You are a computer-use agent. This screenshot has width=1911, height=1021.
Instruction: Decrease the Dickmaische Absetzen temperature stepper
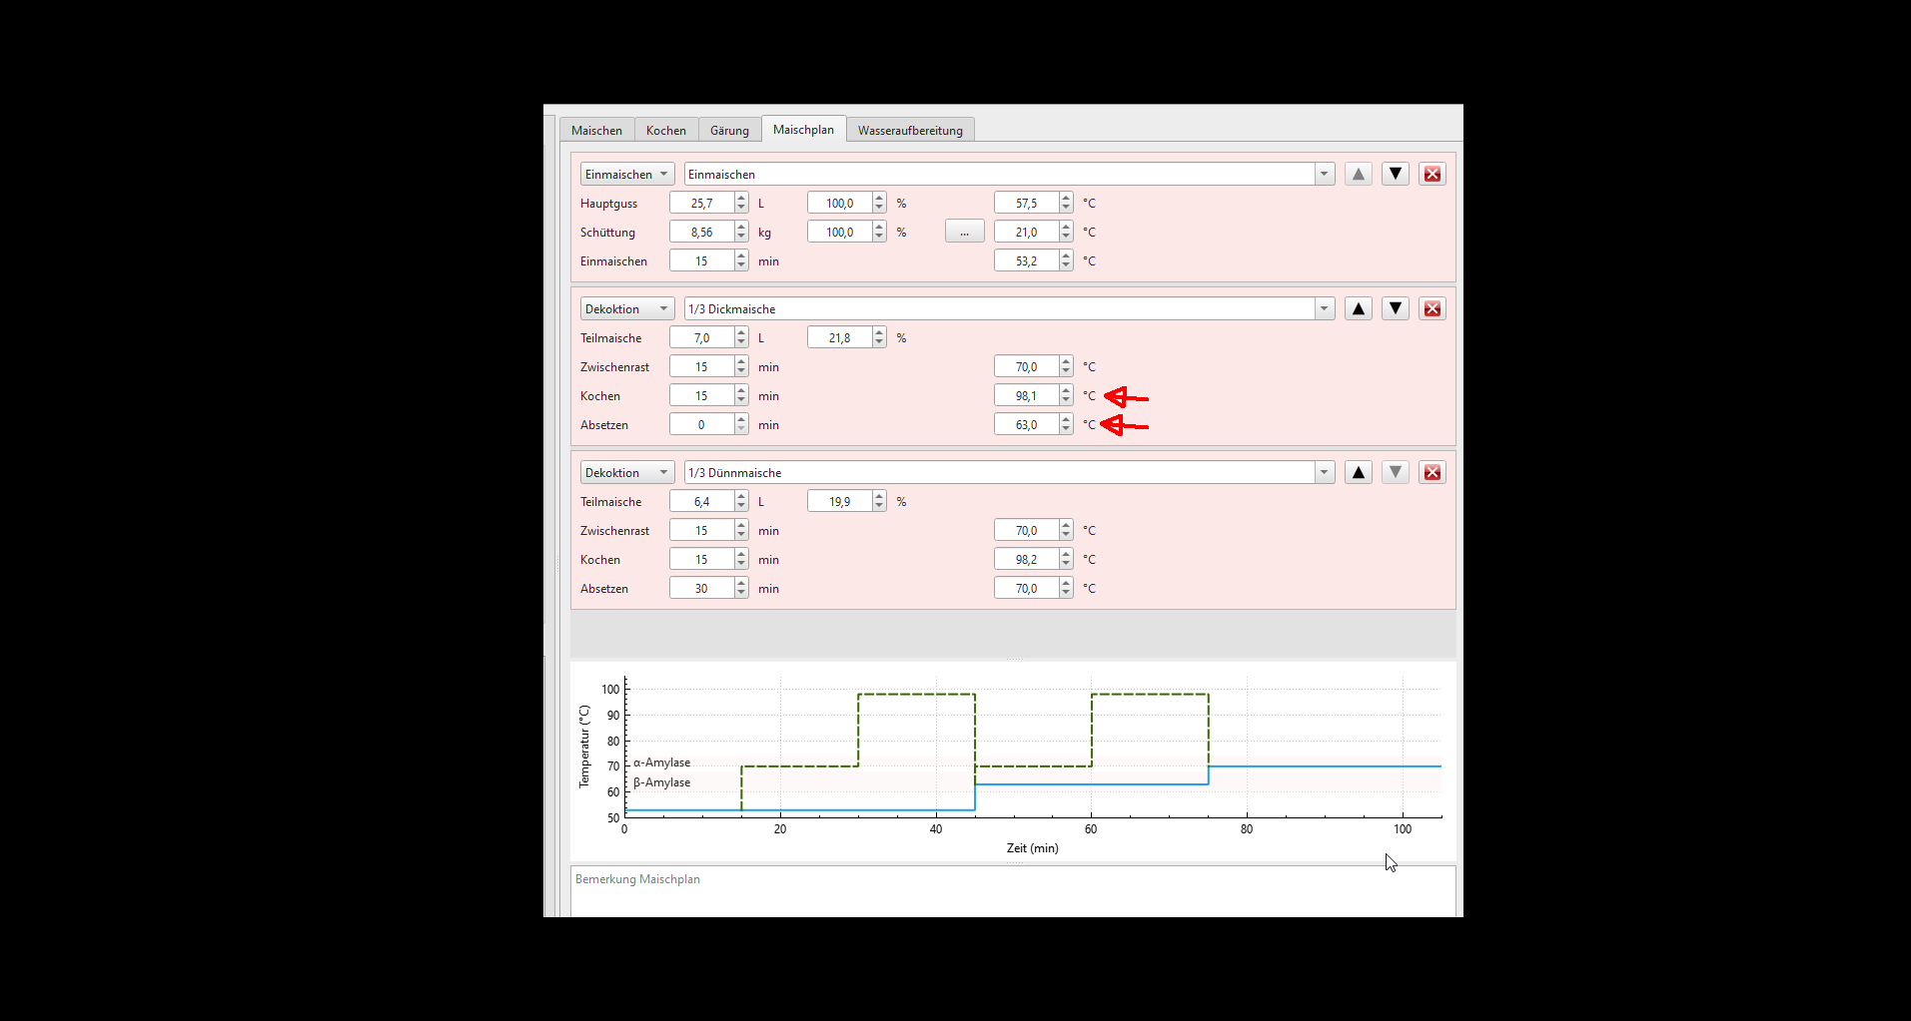[1066, 429]
